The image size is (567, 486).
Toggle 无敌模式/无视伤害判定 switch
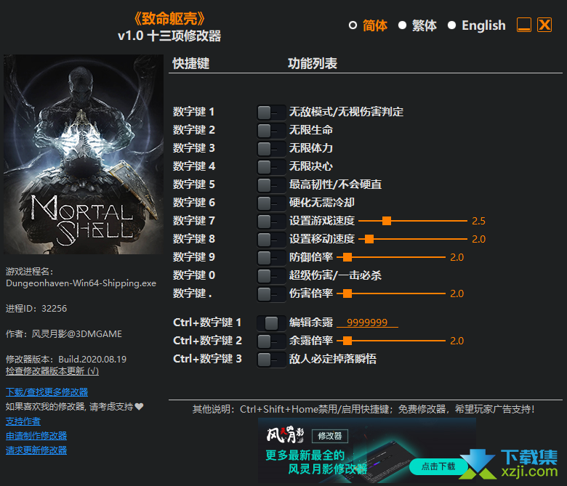(x=271, y=113)
